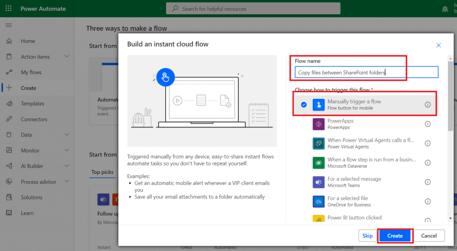The width and height of the screenshot is (457, 251).
Task: Open Learn in the sidebar
Action: click(x=27, y=213)
